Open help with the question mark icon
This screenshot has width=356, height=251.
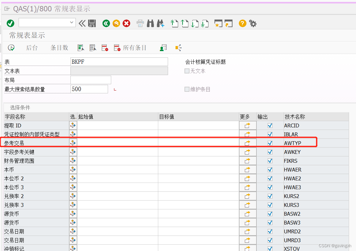click(242, 23)
